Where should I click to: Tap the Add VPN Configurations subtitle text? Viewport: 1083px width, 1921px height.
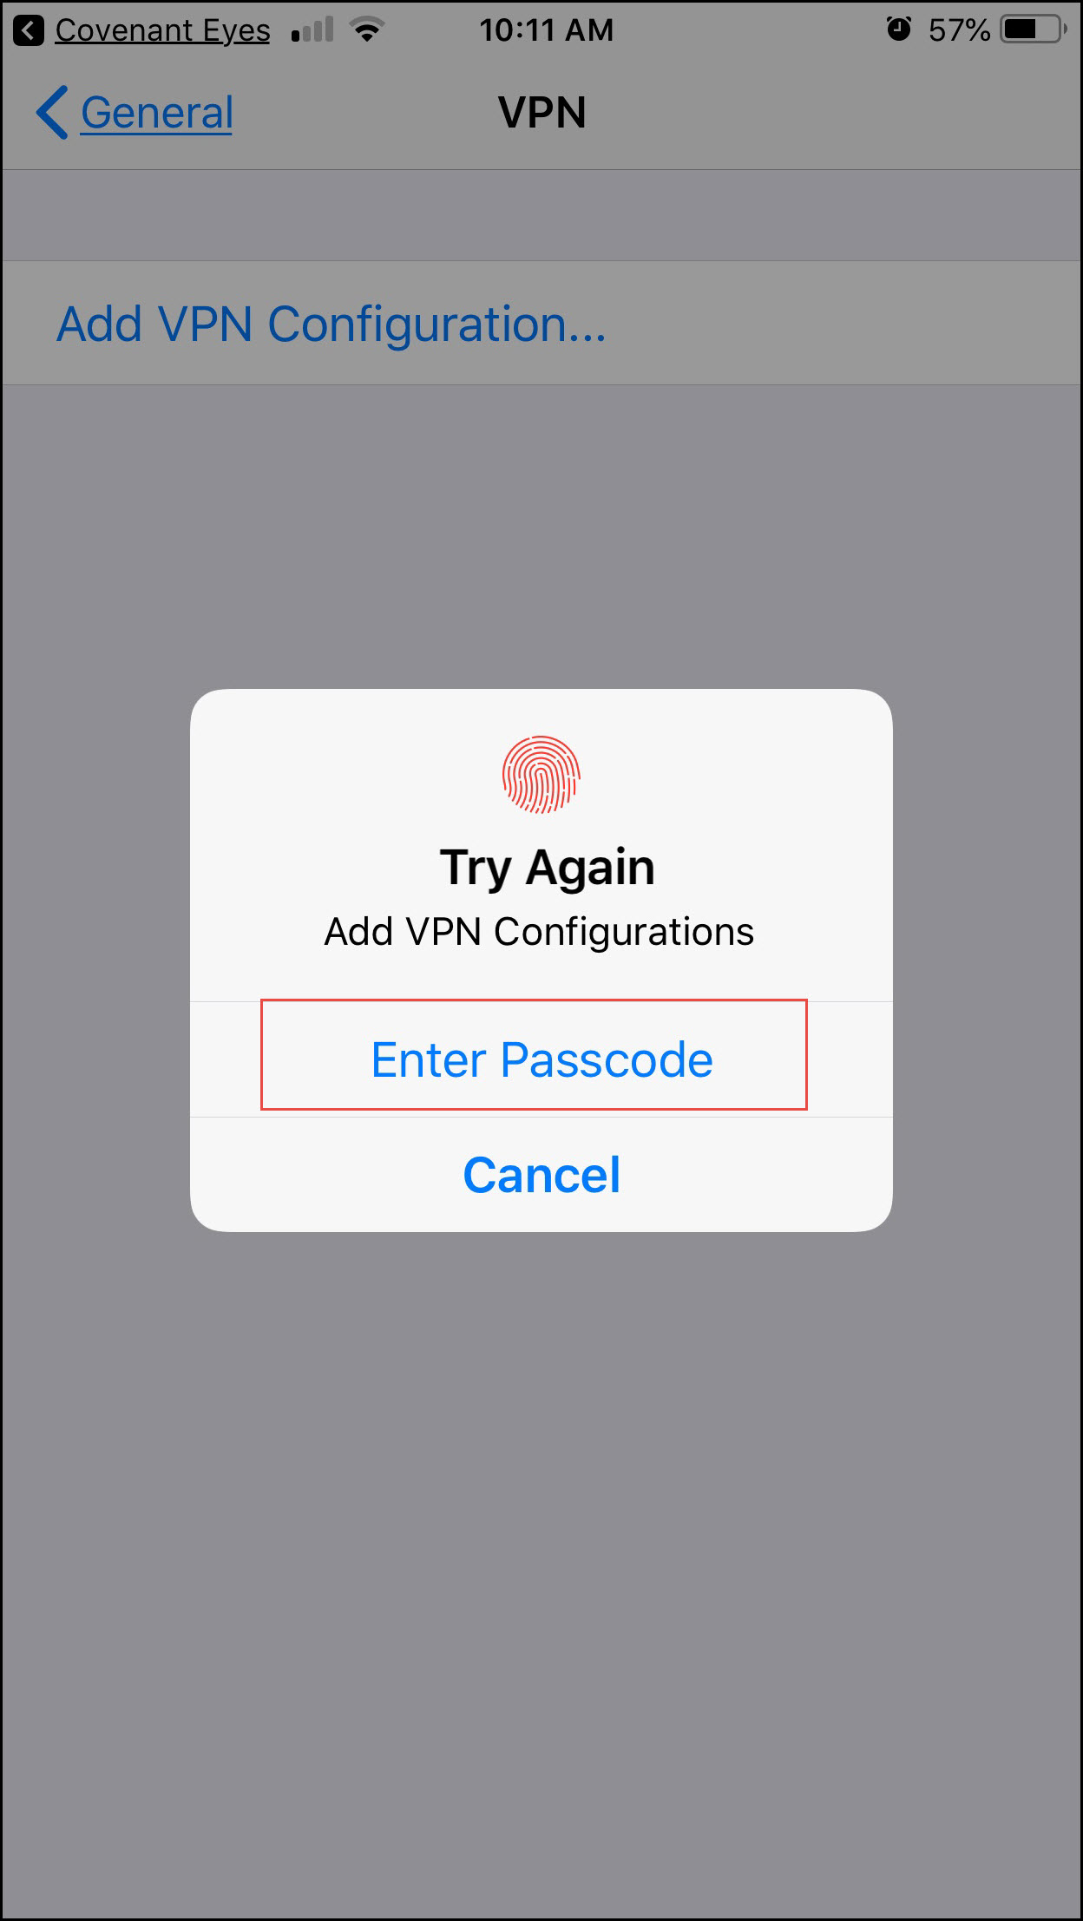pyautogui.click(x=539, y=932)
